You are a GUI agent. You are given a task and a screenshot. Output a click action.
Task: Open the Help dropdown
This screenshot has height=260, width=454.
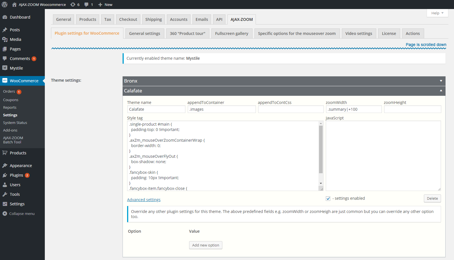pyautogui.click(x=437, y=13)
